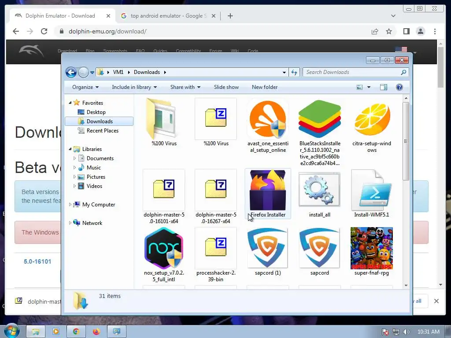Screen dimensions: 451x338
Task: Change the view icon button
Action: pyautogui.click(x=359, y=87)
